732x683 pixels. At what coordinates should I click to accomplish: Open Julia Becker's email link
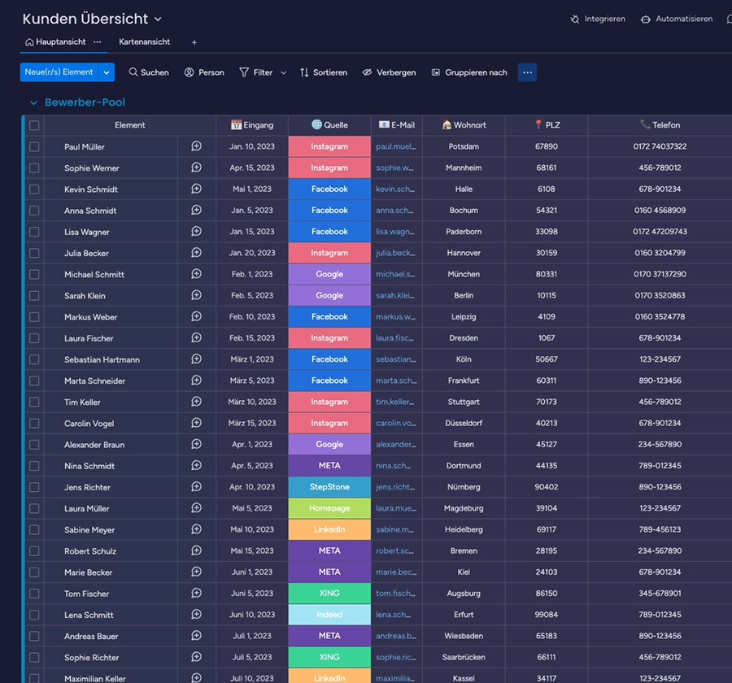(394, 253)
